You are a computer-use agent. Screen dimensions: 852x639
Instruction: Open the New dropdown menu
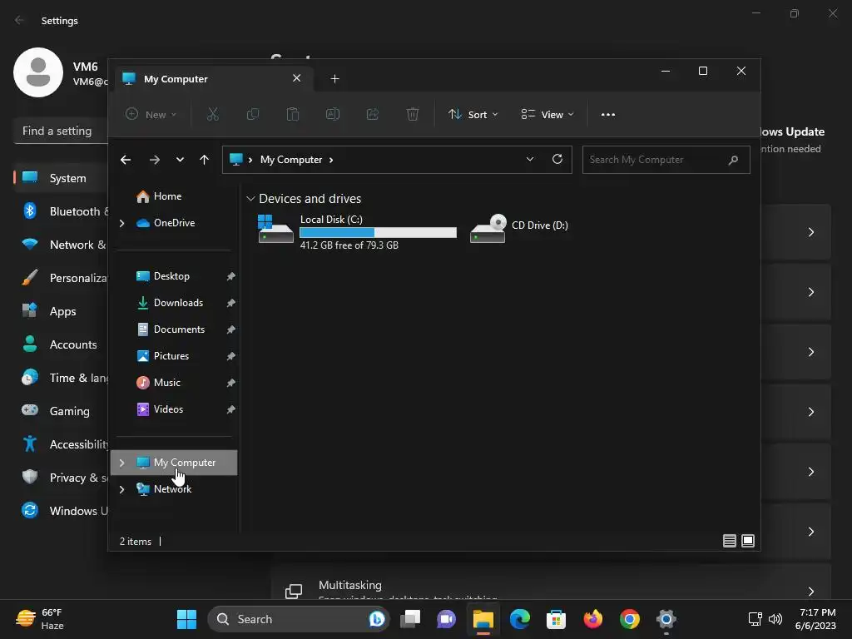point(151,114)
